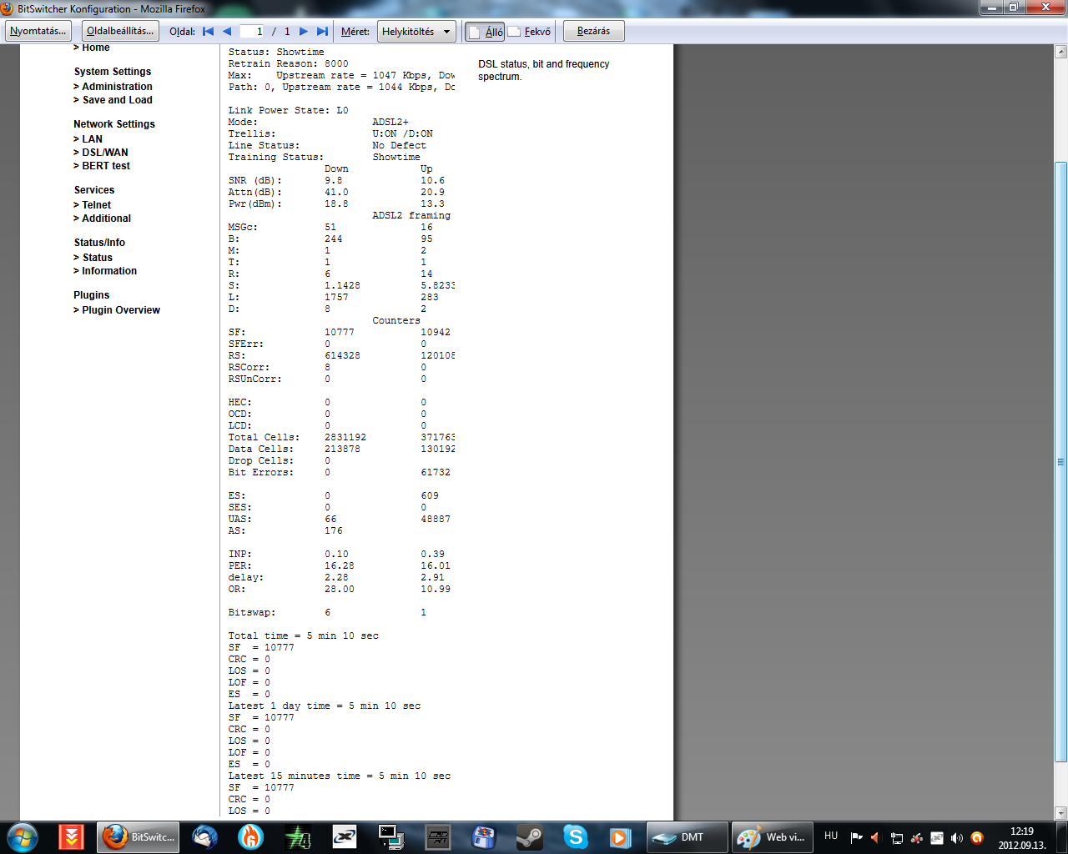1068x854 pixels.
Task: Click the 'System Settings' sidebar heading
Action: click(113, 72)
